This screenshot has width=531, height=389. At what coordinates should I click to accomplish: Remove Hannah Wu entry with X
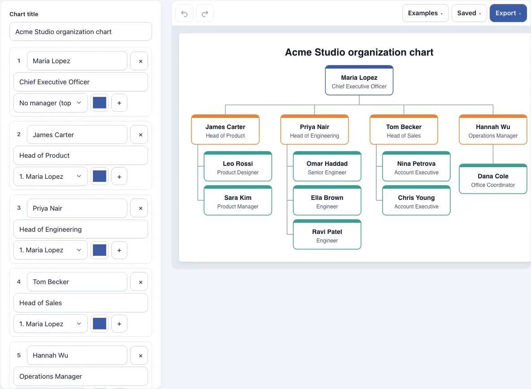tap(139, 355)
